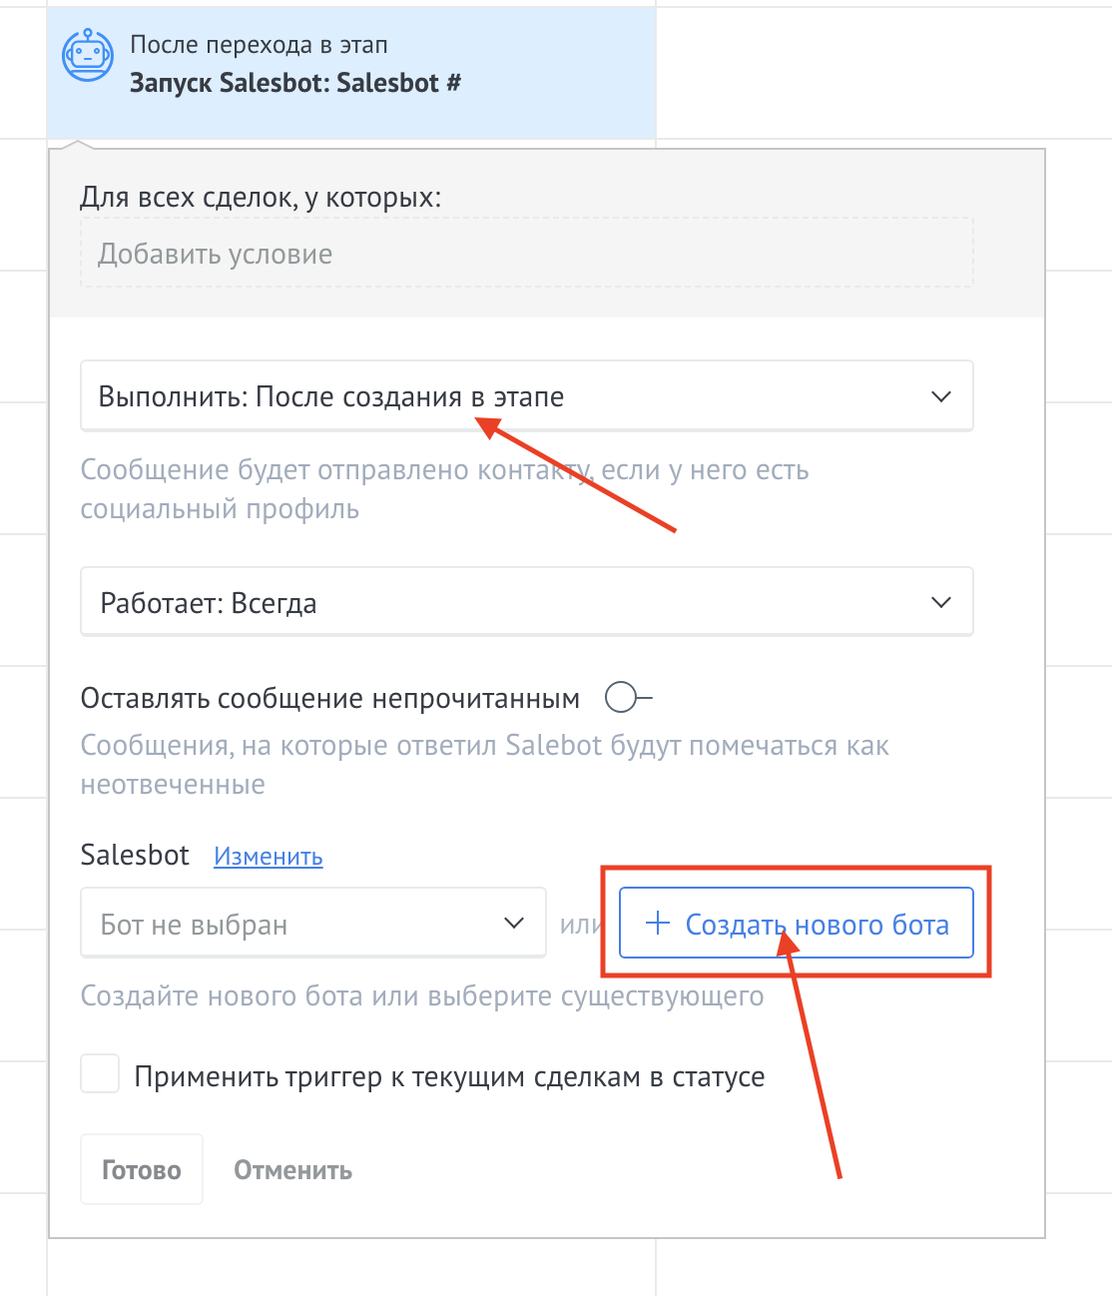Click the После перехода в этап header text
1112x1296 pixels.
[x=259, y=45]
